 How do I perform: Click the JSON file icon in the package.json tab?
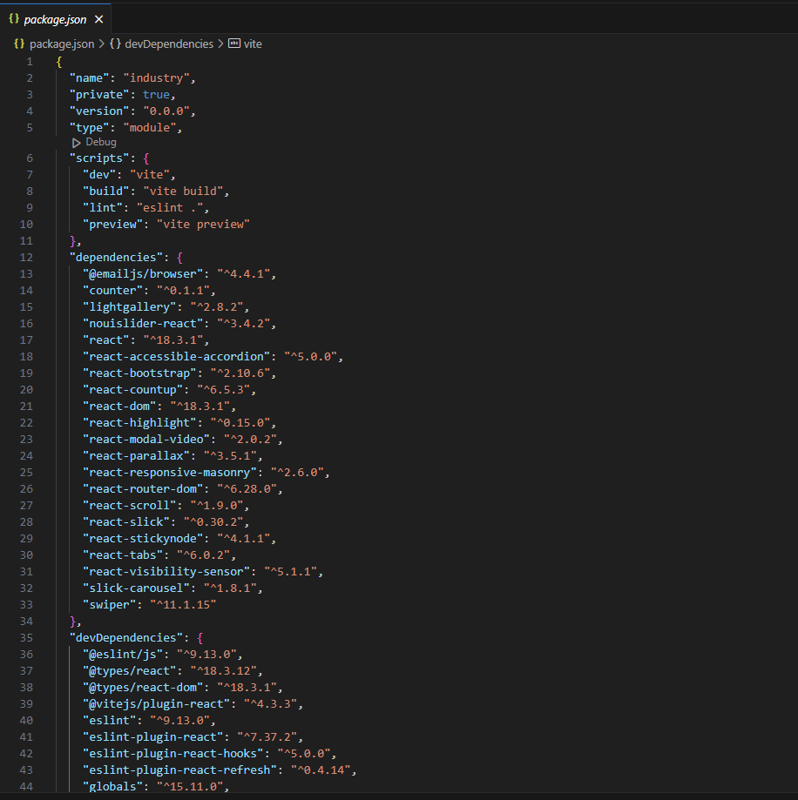[14, 19]
